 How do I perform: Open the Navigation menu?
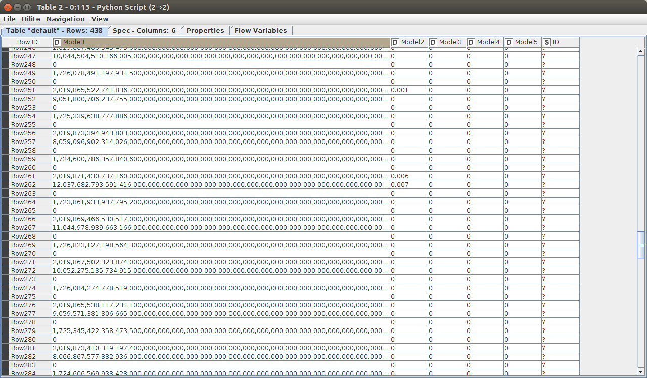[65, 19]
